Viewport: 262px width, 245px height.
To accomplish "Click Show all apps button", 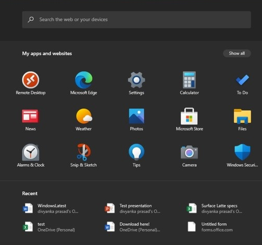I will [237, 53].
